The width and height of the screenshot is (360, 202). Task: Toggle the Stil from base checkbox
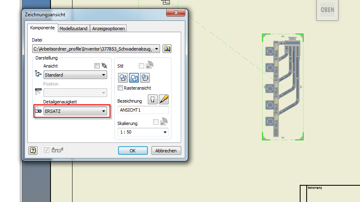point(141,66)
